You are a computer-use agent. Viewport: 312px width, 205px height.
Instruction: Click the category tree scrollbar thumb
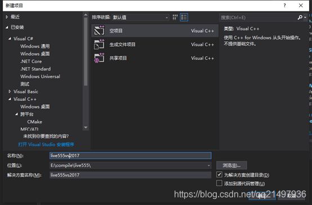86,52
